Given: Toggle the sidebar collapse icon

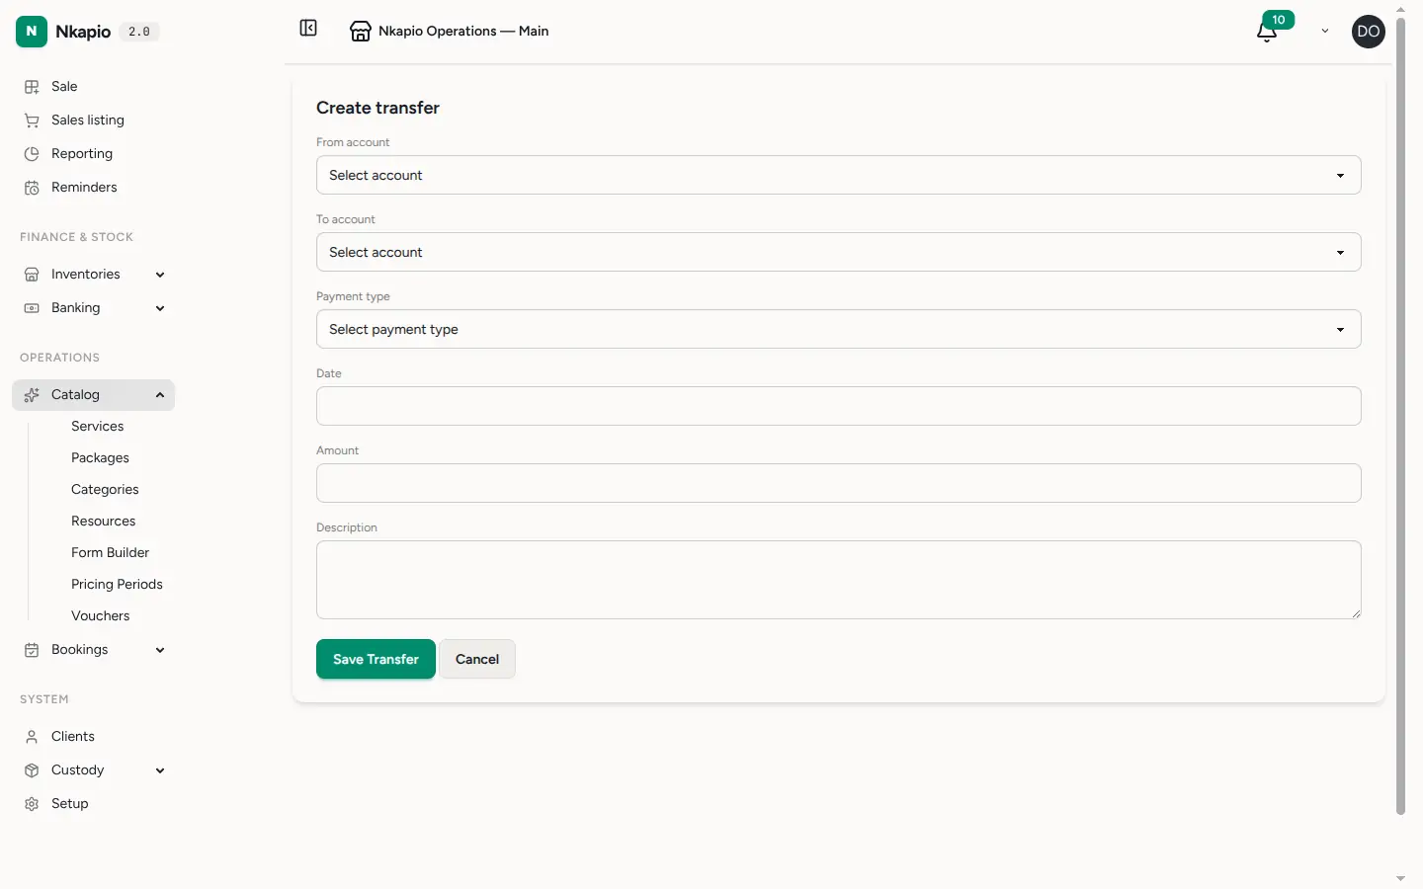Looking at the screenshot, I should (x=308, y=29).
